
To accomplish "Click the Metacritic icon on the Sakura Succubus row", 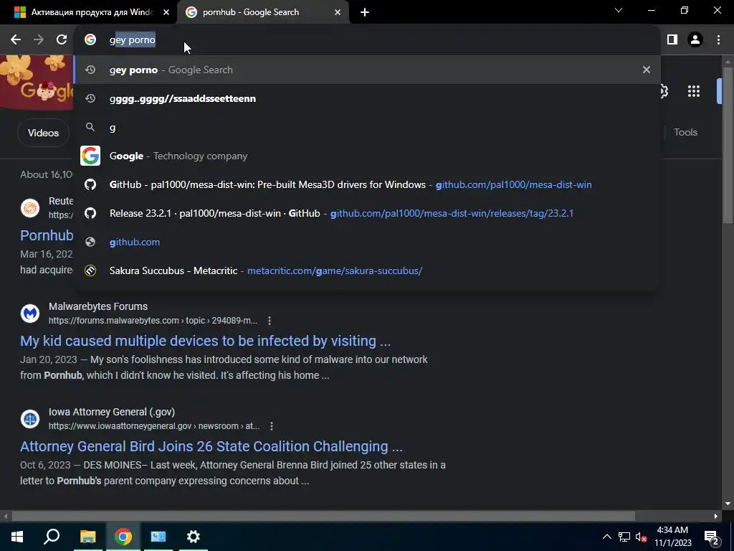I will (90, 270).
